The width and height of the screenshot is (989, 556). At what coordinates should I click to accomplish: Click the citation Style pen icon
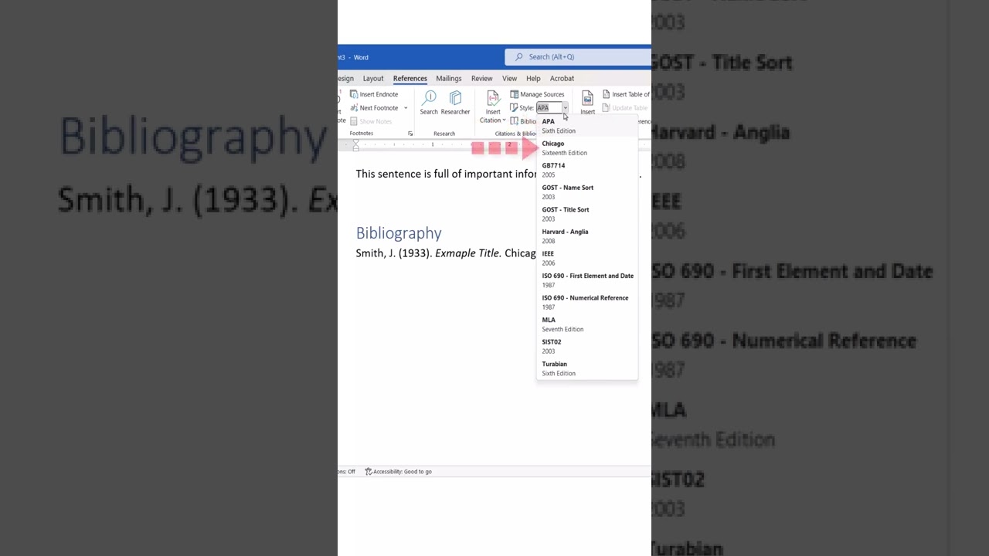point(514,108)
